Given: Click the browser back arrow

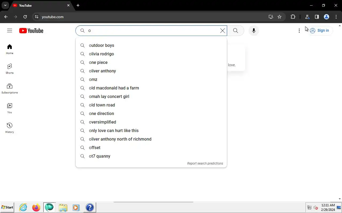Looking at the screenshot, I should coord(6,17).
